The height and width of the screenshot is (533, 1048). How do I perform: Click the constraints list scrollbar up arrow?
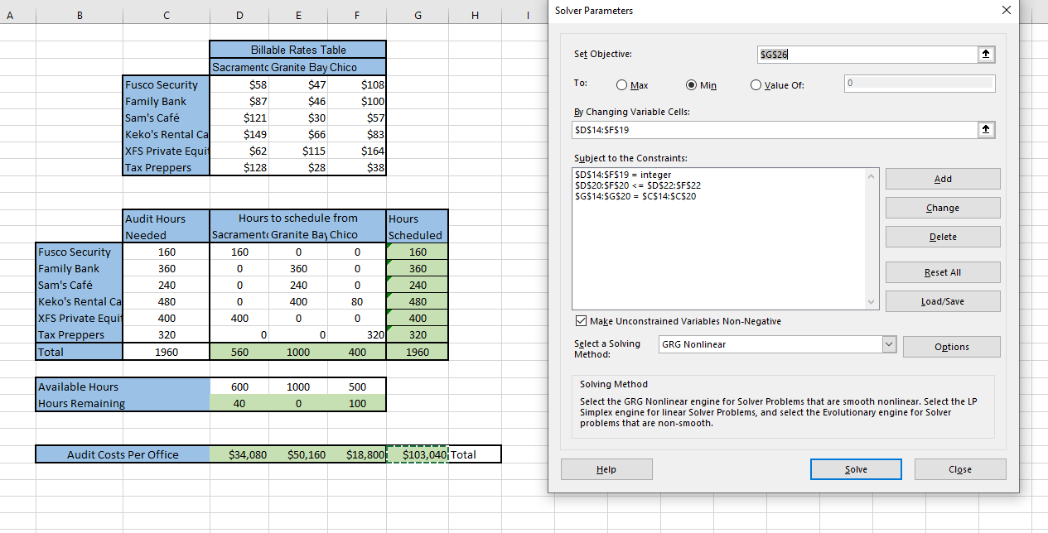[x=870, y=175]
